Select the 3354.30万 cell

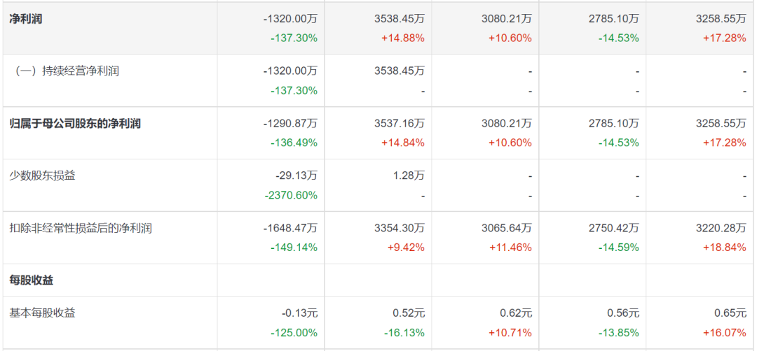(x=400, y=228)
